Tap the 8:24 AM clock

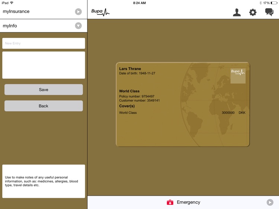pos(139,3)
